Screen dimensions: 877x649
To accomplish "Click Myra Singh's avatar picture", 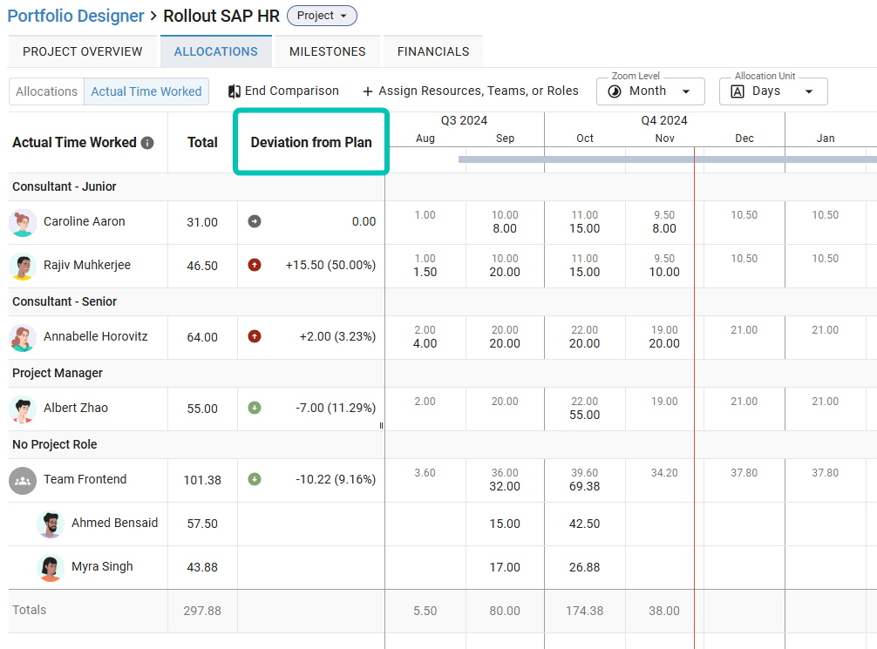I will pyautogui.click(x=51, y=567).
